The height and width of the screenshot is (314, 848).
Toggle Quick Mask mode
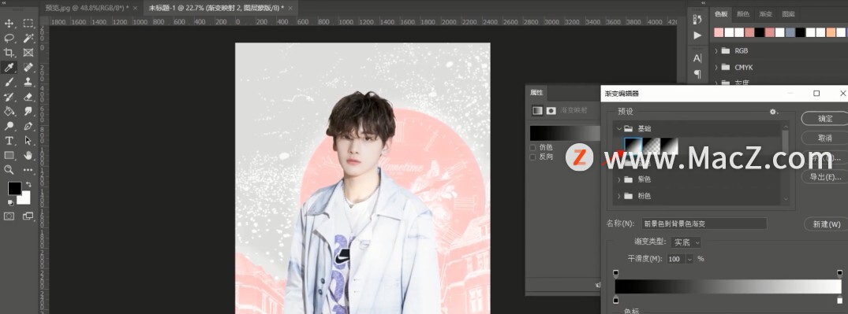click(9, 216)
